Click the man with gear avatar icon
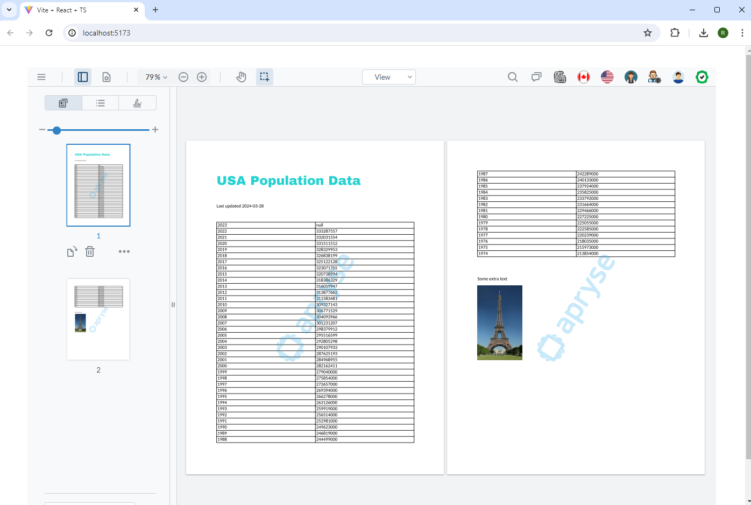Image resolution: width=751 pixels, height=505 pixels. [655, 77]
